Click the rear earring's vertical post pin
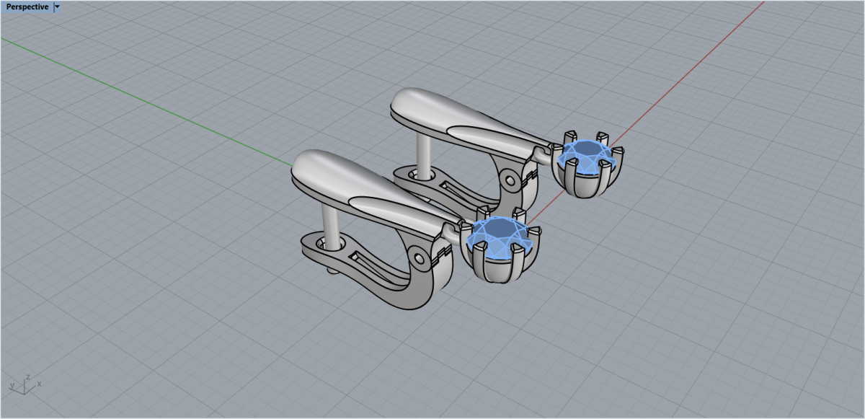Screen dimensions: 865x419 pyautogui.click(x=425, y=155)
